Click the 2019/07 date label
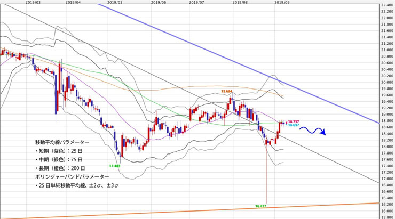Screen dimensions: 395x219 (196, 2)
